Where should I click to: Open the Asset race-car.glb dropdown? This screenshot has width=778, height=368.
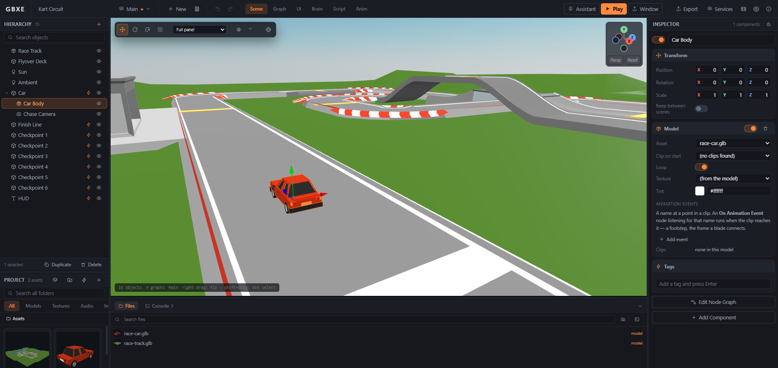point(733,143)
